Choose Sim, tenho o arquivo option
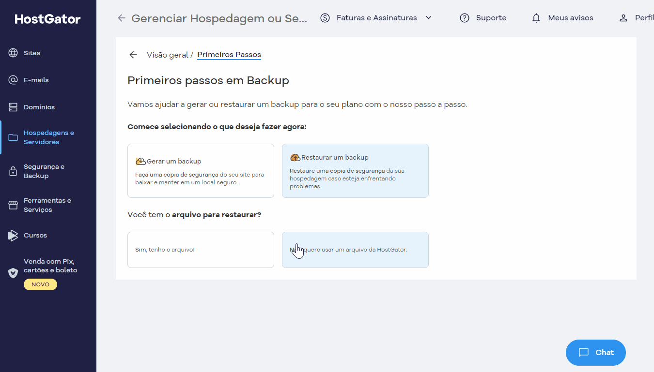654x372 pixels. pos(201,250)
